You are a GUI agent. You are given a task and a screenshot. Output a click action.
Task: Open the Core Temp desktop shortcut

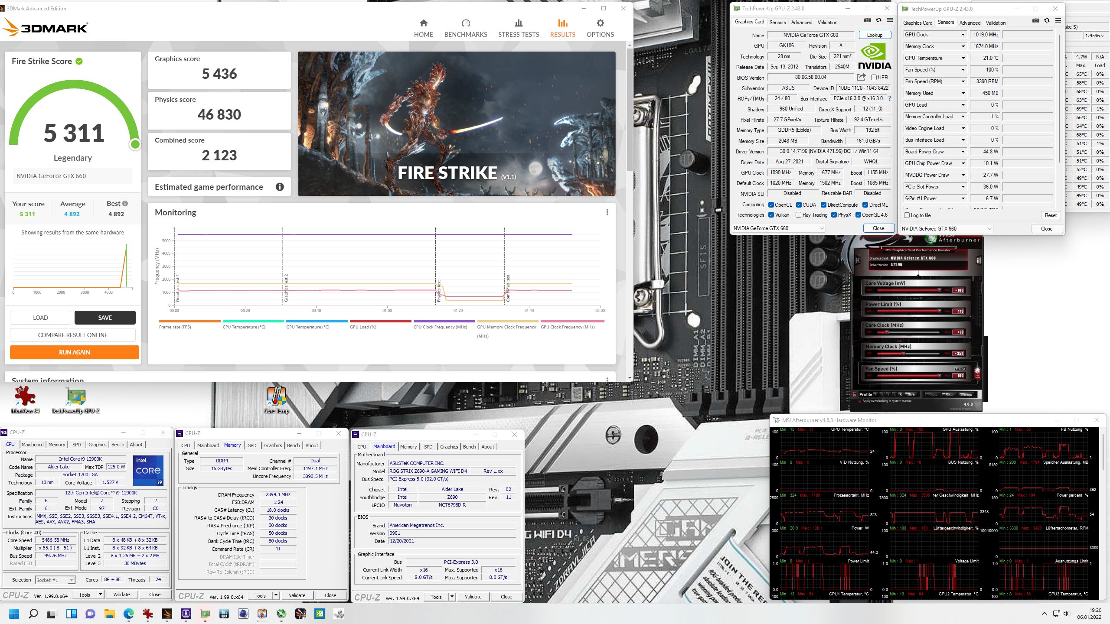[x=276, y=400]
